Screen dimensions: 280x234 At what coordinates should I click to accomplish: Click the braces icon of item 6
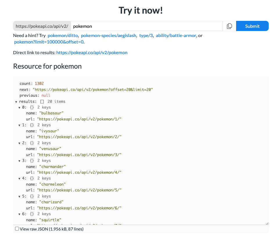(32, 214)
